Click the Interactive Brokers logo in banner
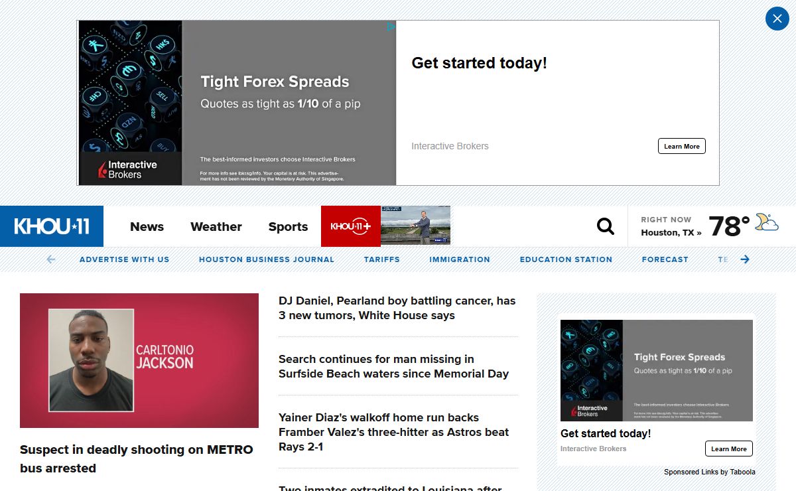 (128, 169)
